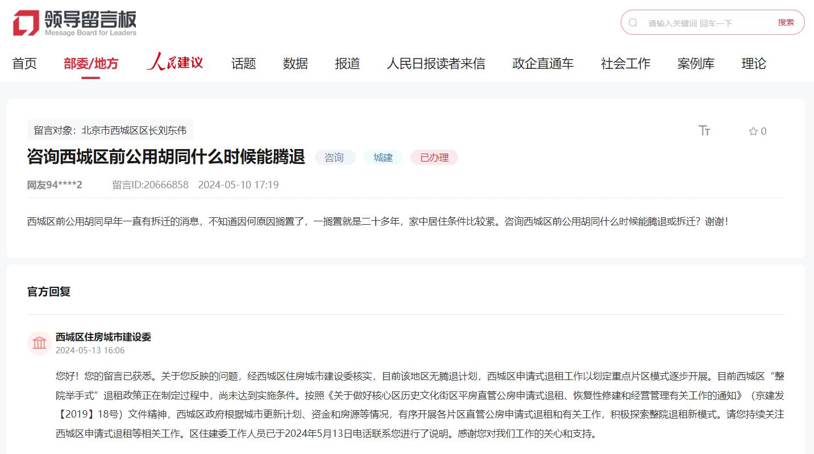This screenshot has width=814, height=454.
Task: Click the Message Board for Leaders logo
Action: pos(74,23)
